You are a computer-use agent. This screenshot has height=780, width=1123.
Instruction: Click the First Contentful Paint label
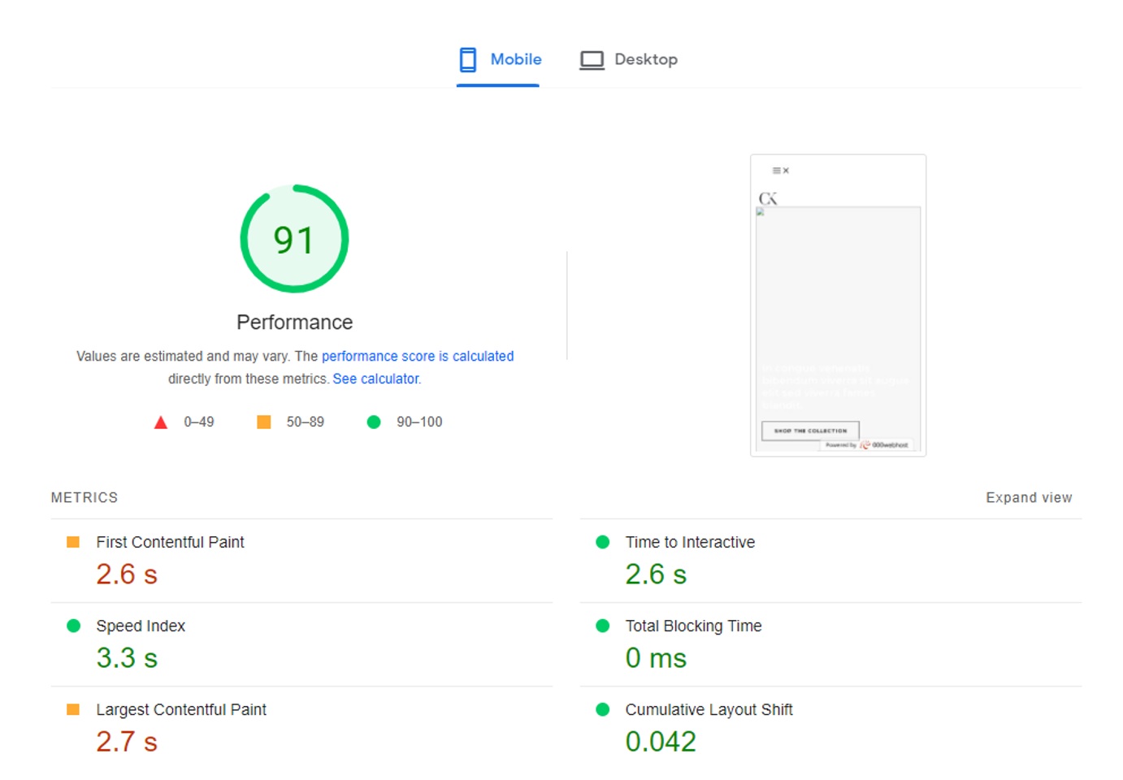click(x=170, y=542)
